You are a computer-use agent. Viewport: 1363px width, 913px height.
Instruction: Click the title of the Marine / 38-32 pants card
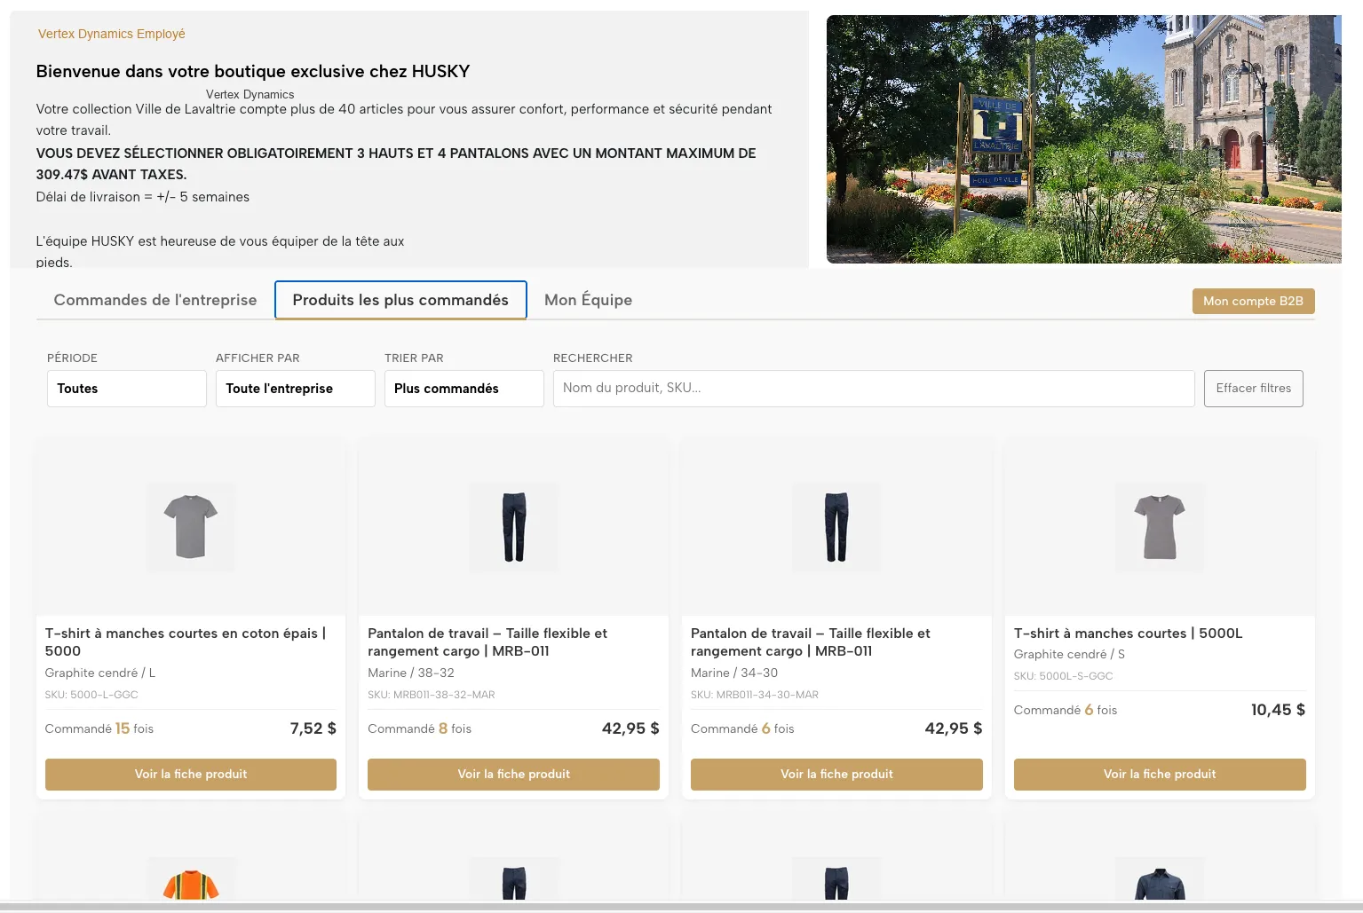click(487, 641)
